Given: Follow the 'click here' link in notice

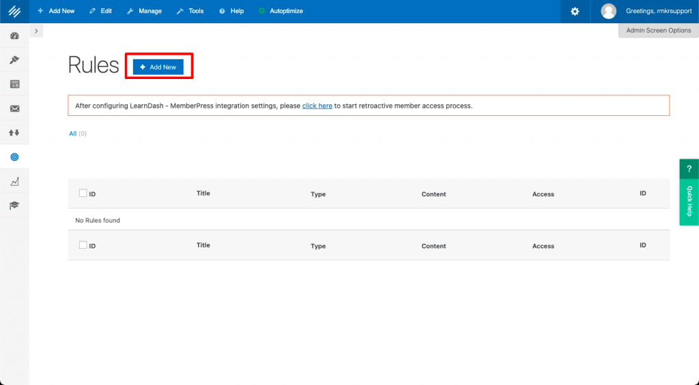Looking at the screenshot, I should click(x=317, y=106).
